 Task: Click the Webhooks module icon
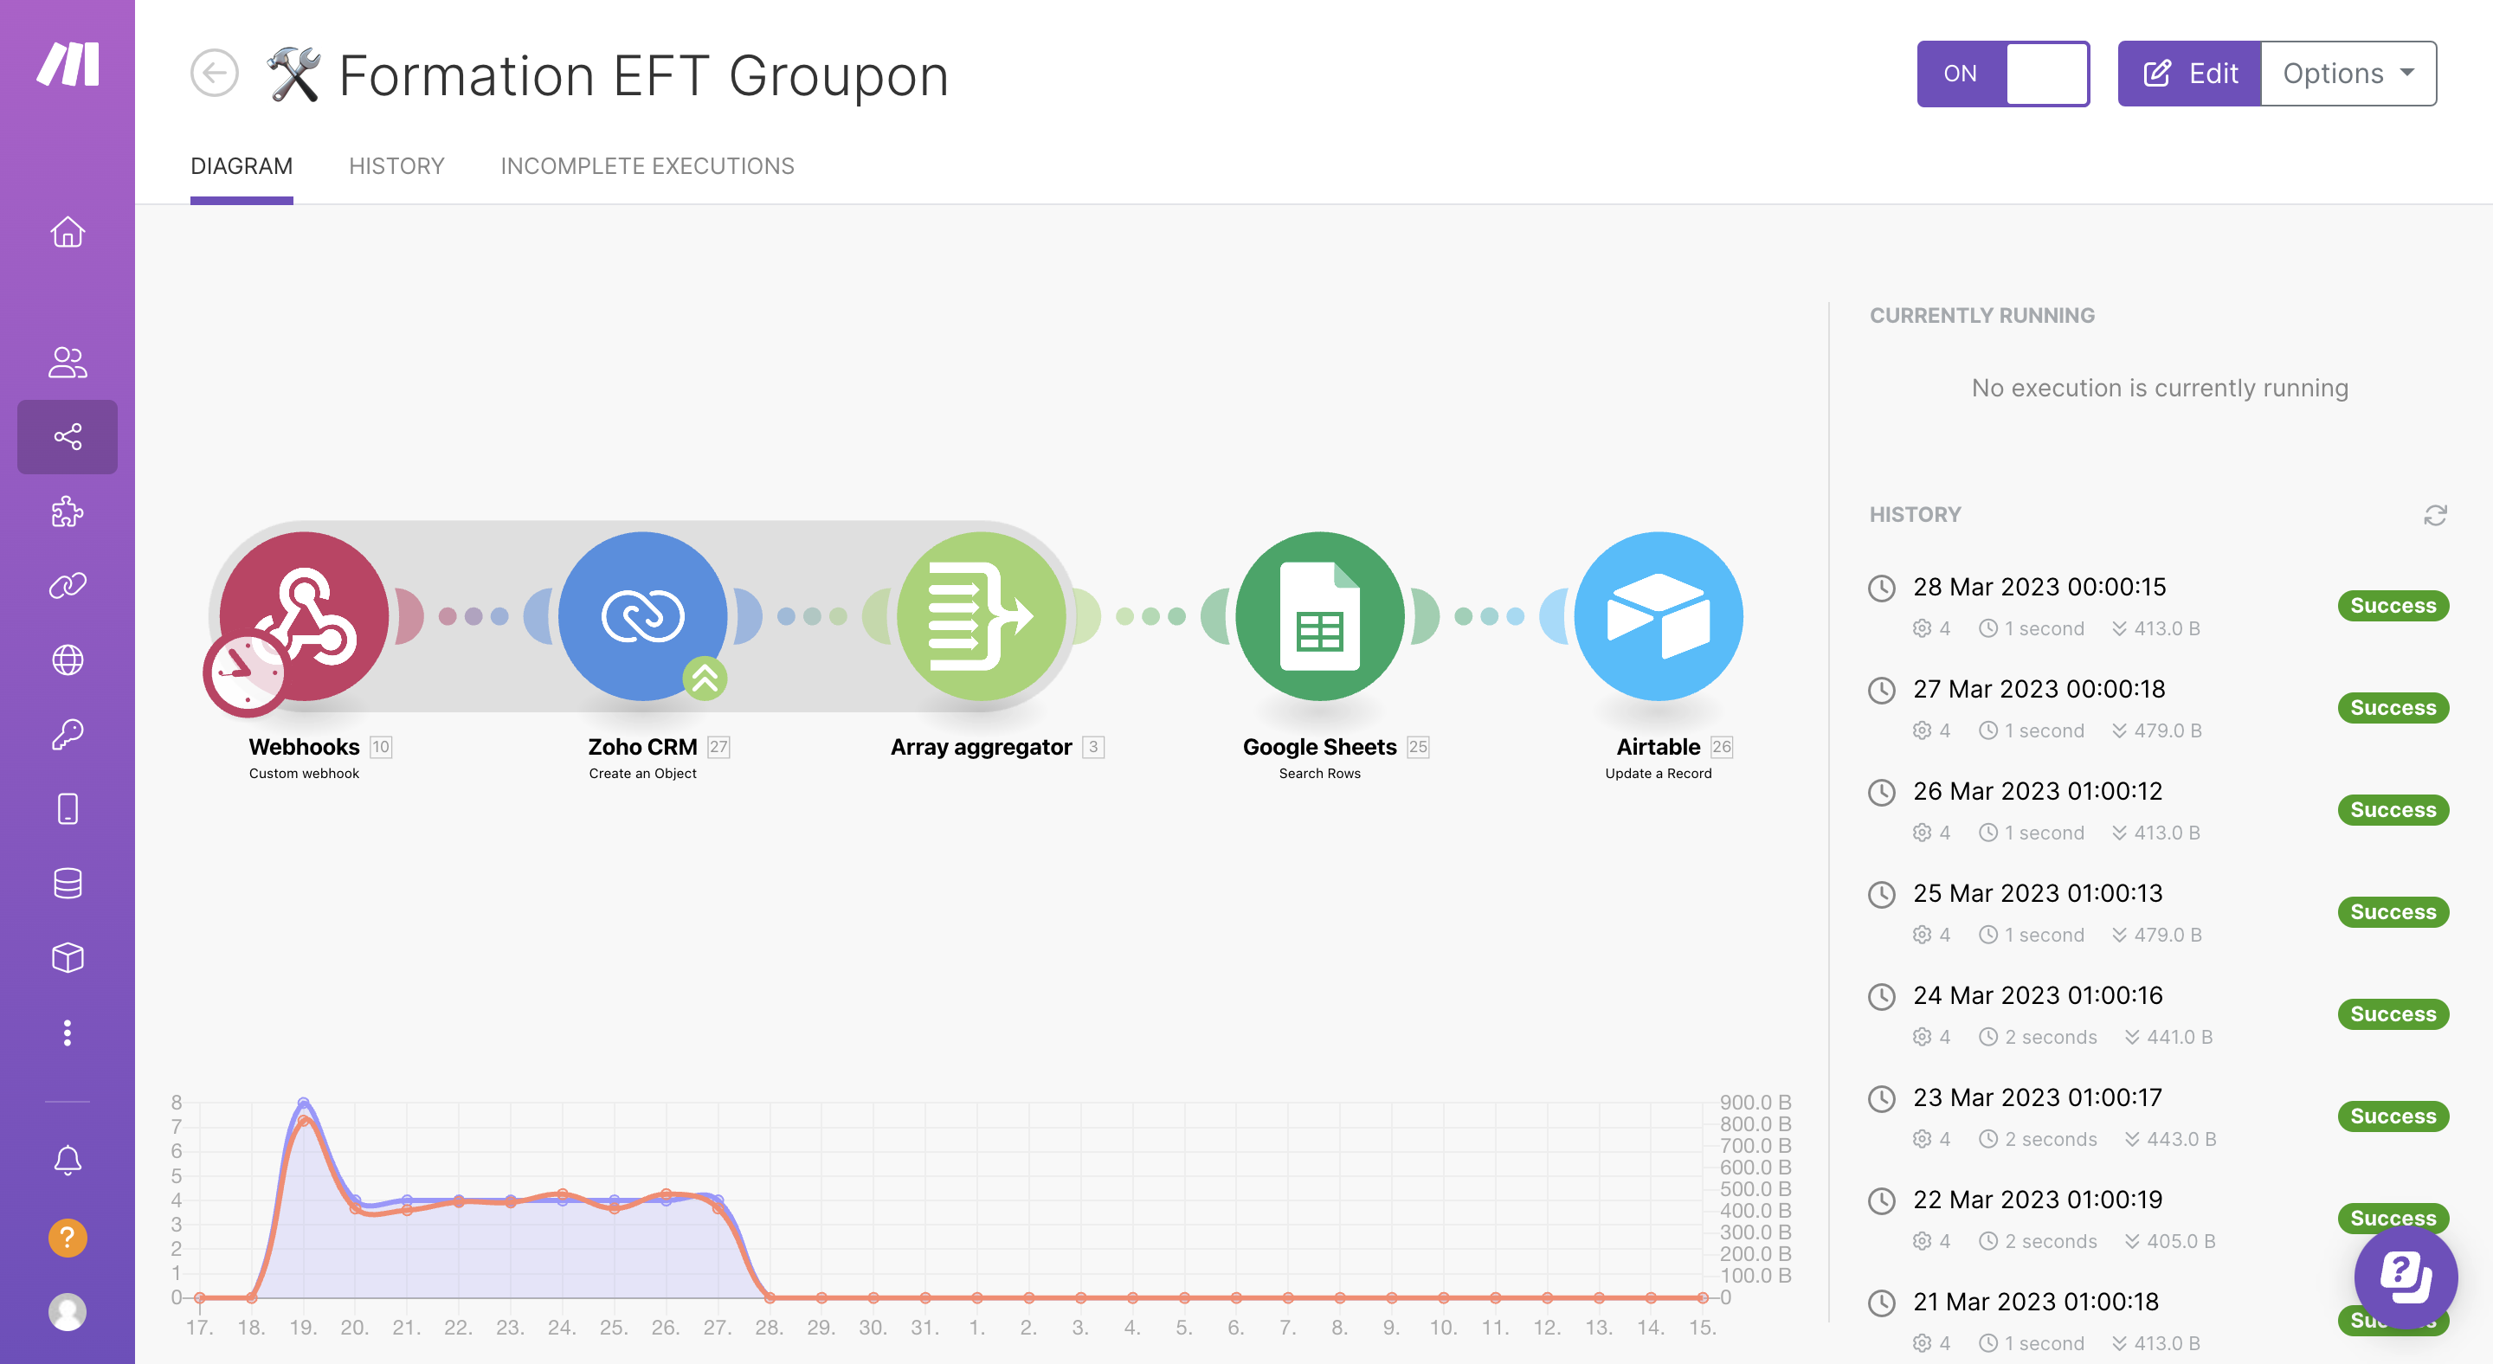[304, 616]
